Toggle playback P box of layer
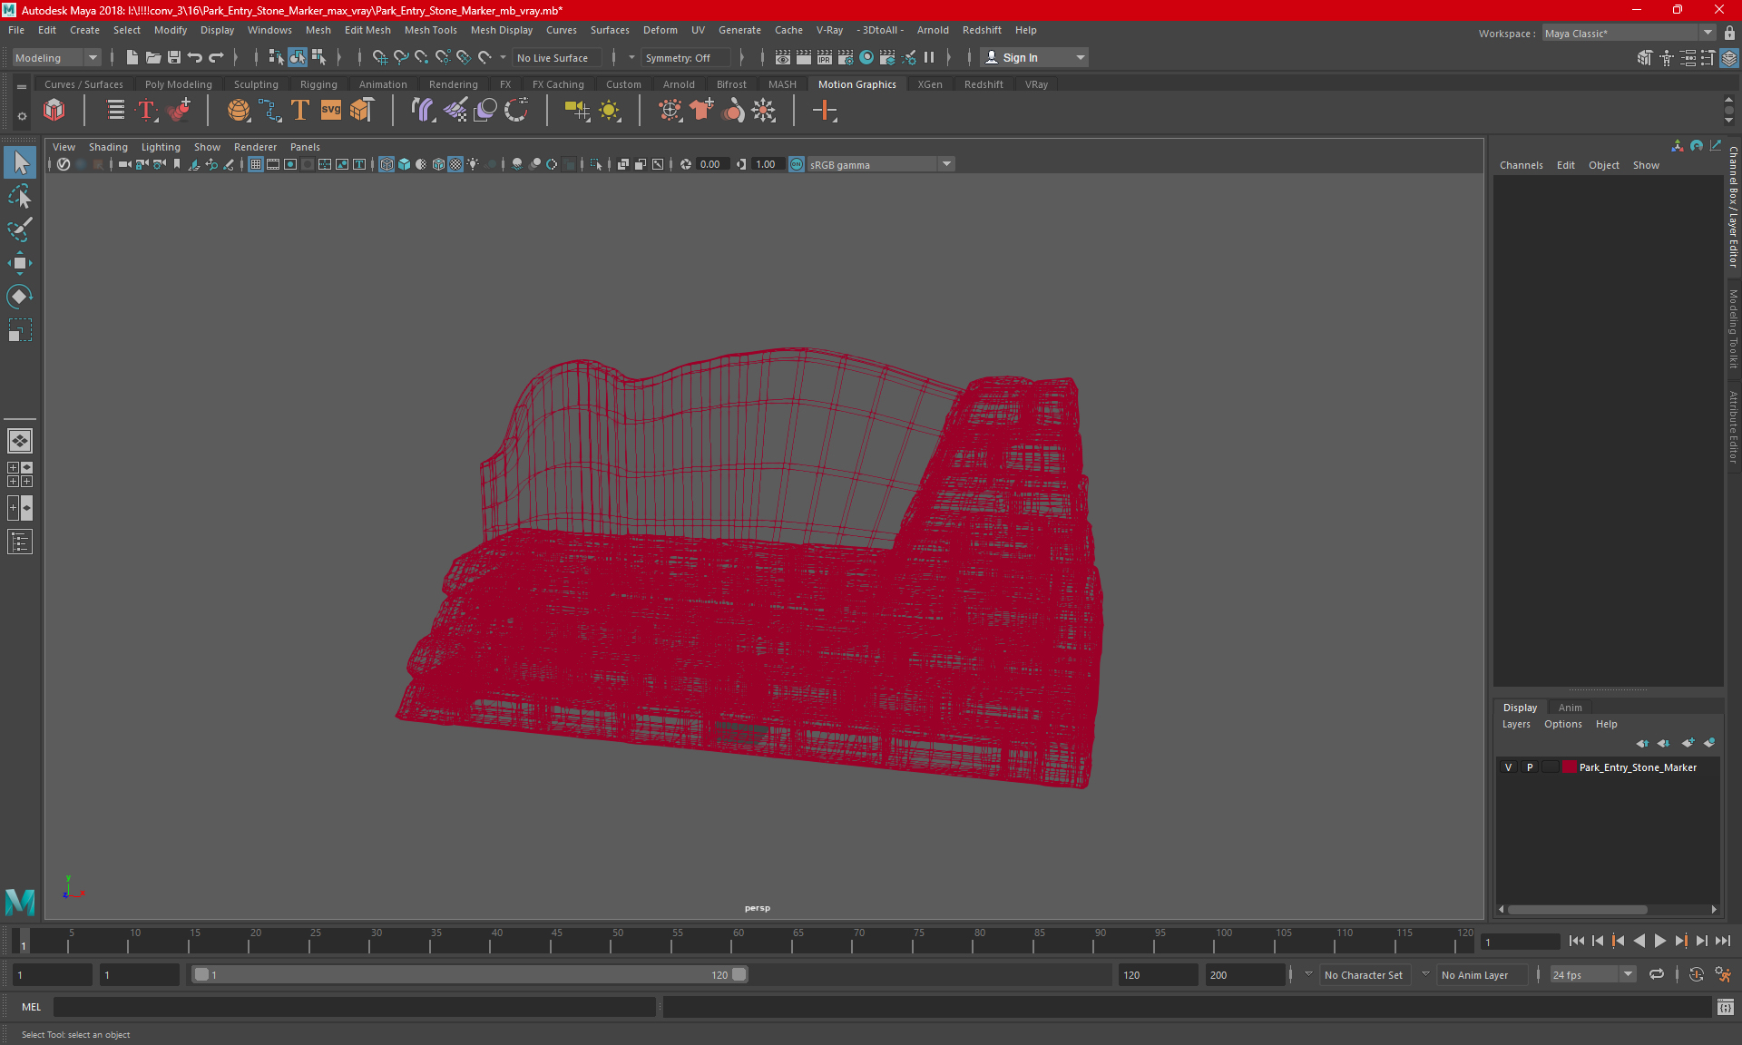Screen dimensions: 1742x1045 point(1530,767)
